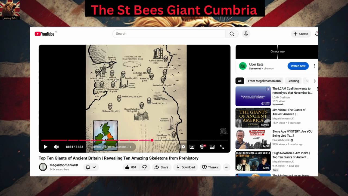The height and width of the screenshot is (196, 348).
Task: Start voice search with microphone icon
Action: [x=246, y=34]
